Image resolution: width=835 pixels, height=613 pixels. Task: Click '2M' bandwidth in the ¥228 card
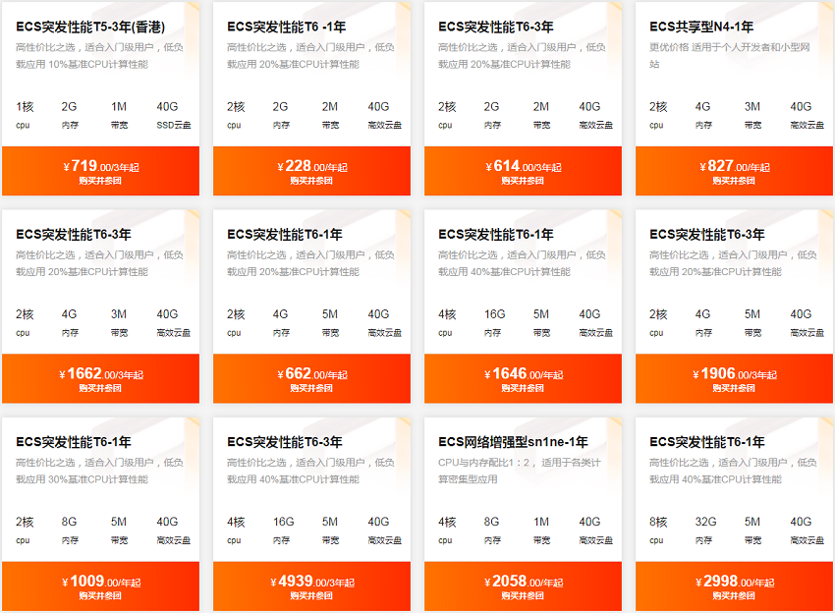click(x=330, y=107)
